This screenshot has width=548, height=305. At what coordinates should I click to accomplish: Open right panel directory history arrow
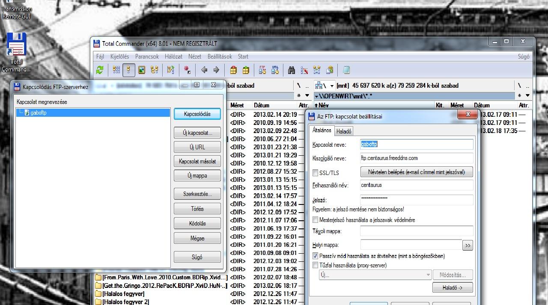(527, 96)
